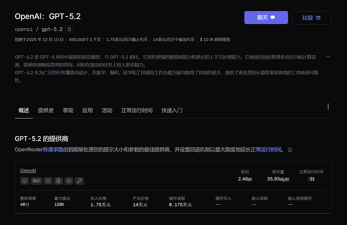Click the shield policy icon under OpenAI

point(48,181)
